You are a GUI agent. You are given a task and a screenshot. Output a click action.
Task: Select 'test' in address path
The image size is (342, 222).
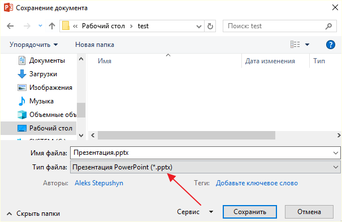(x=143, y=26)
